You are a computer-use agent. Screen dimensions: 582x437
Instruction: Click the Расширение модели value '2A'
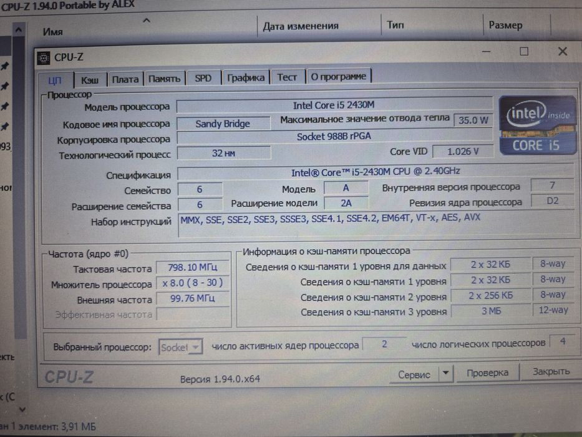coord(346,204)
